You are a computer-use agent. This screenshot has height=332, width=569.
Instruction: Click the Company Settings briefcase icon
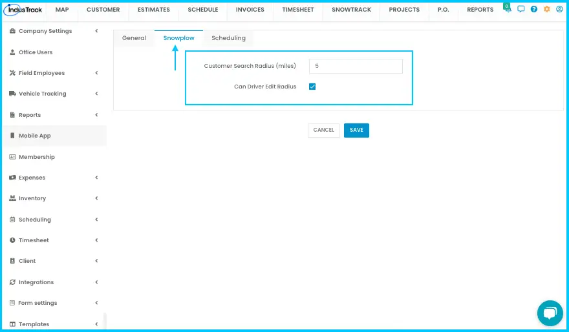pyautogui.click(x=12, y=31)
